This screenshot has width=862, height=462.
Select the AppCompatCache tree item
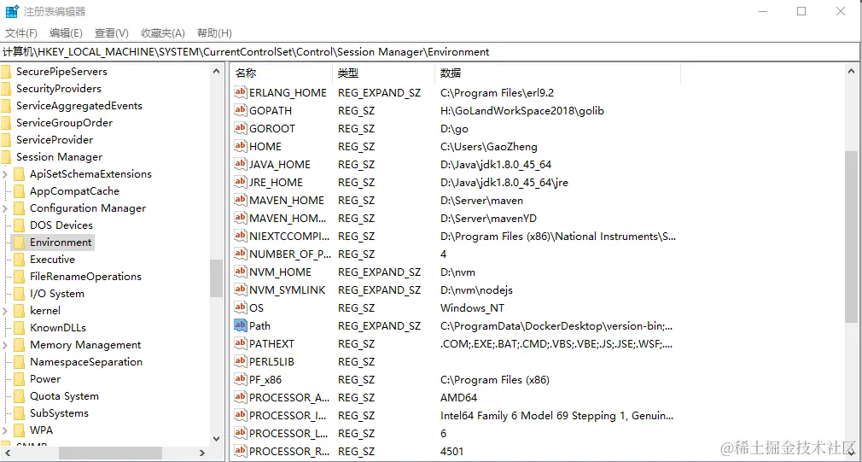[x=74, y=190]
